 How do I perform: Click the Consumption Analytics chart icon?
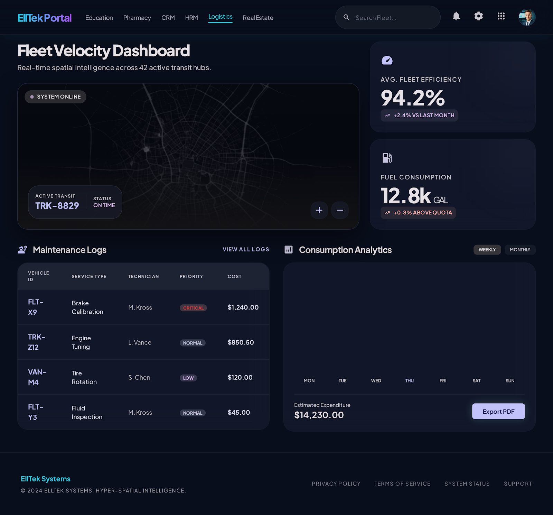(x=288, y=250)
